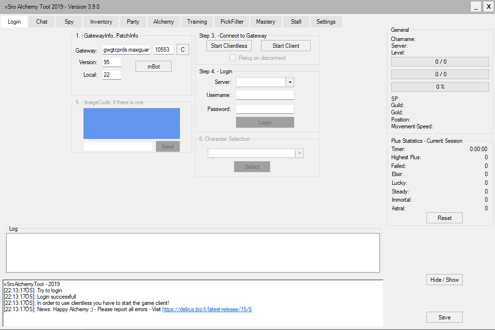Click the Username field
The width and height of the screenshot is (495, 330).
[x=265, y=95]
